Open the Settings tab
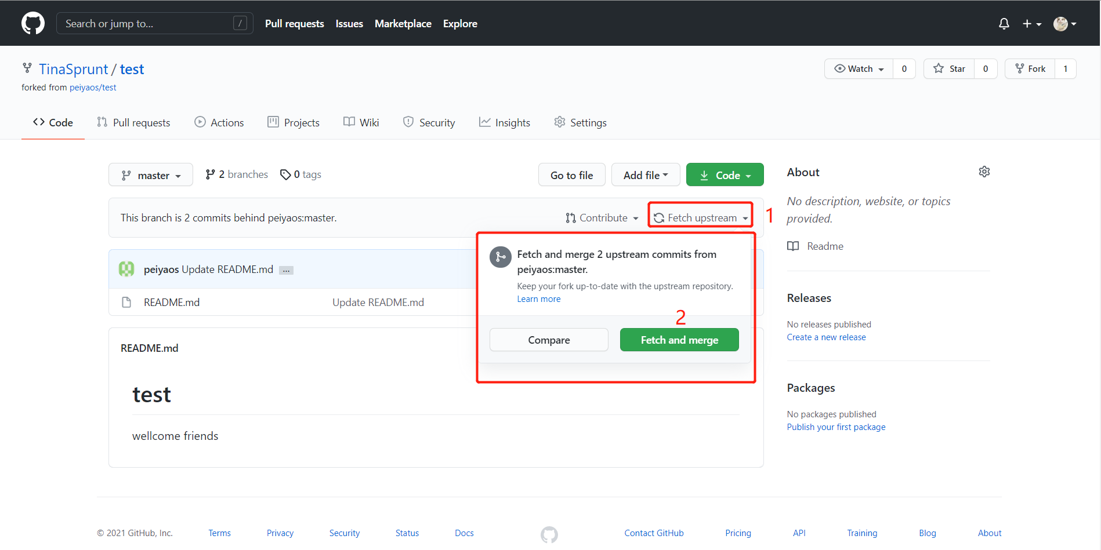Image resolution: width=1101 pixels, height=550 pixels. pos(580,122)
